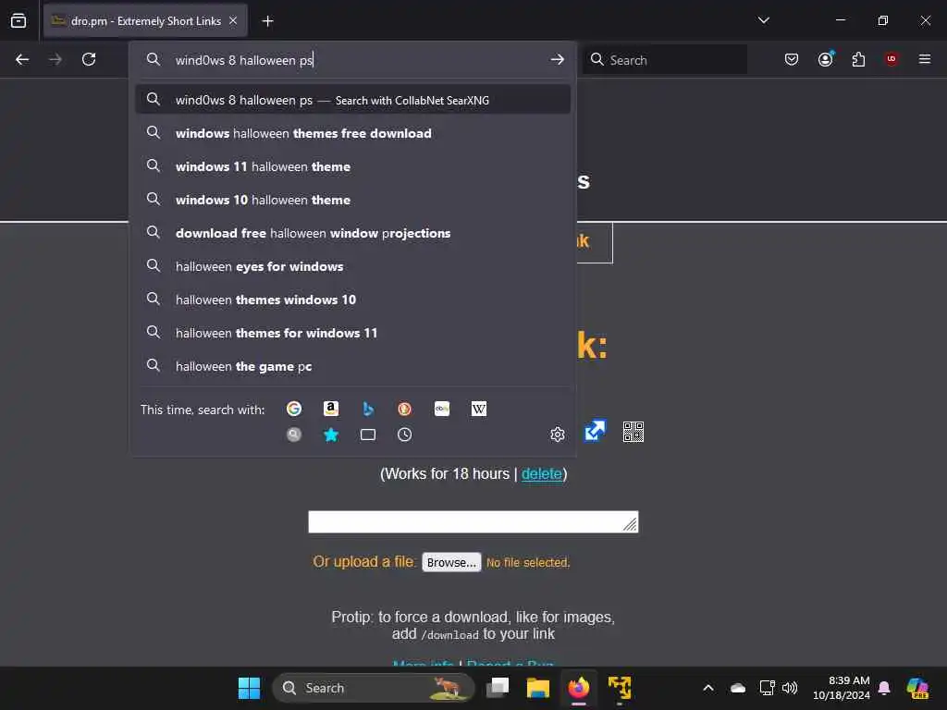Open Firefox View icon

pyautogui.click(x=18, y=20)
